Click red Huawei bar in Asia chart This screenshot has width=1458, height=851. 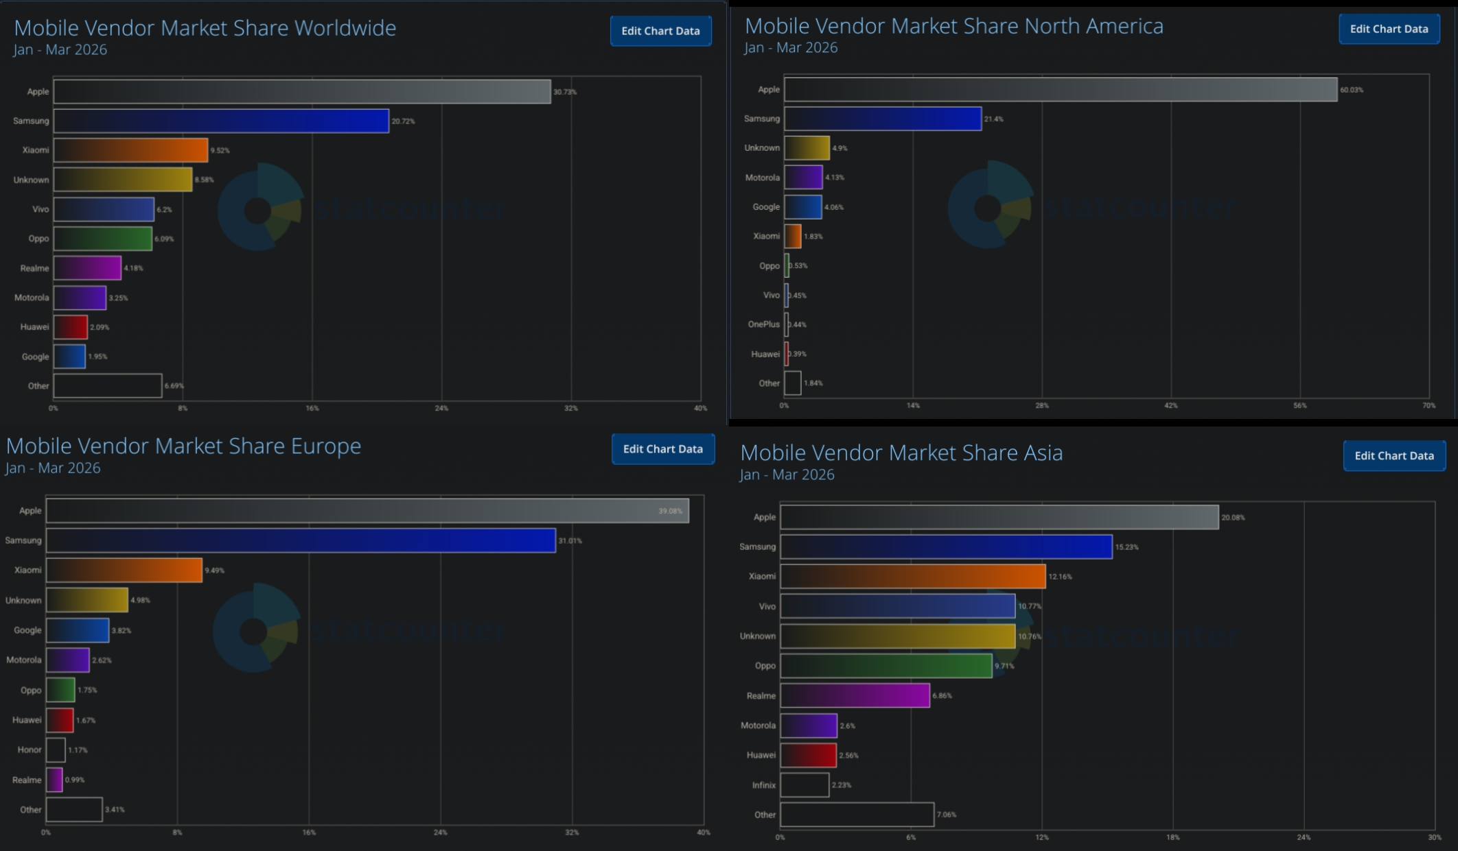tap(809, 755)
